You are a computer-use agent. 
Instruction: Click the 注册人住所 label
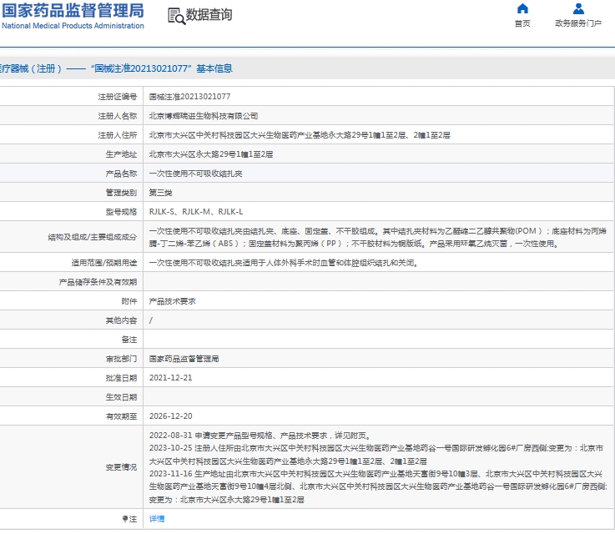[118, 135]
